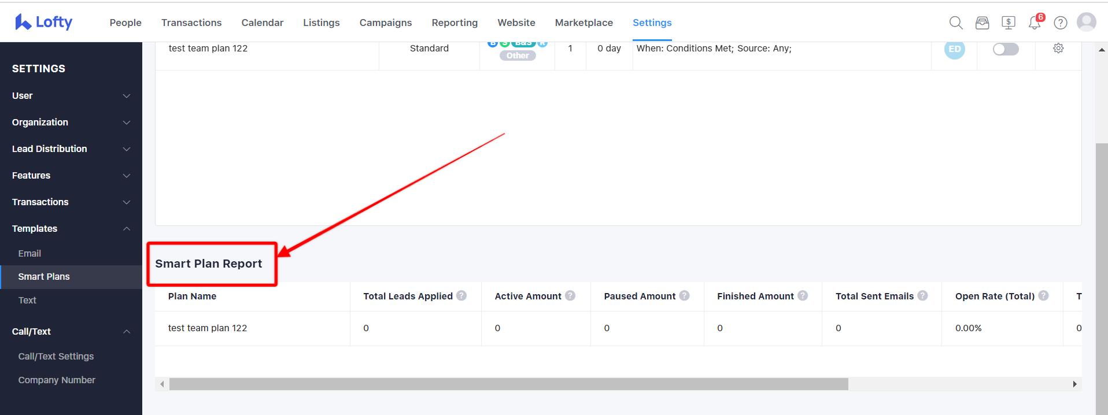Open Company Number settings
The height and width of the screenshot is (415, 1108).
(x=57, y=380)
